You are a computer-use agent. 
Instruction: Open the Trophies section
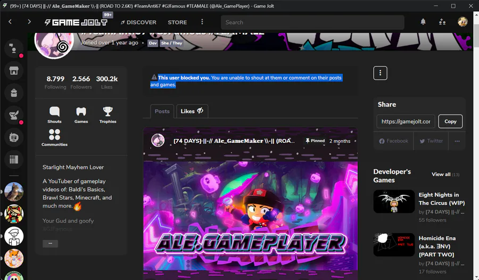coord(108,115)
